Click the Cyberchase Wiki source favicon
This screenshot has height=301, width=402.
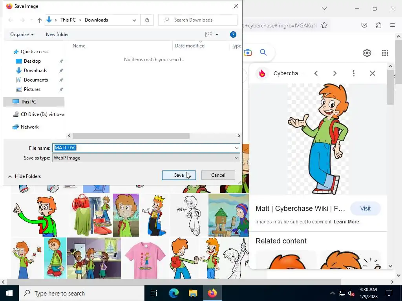click(x=262, y=73)
